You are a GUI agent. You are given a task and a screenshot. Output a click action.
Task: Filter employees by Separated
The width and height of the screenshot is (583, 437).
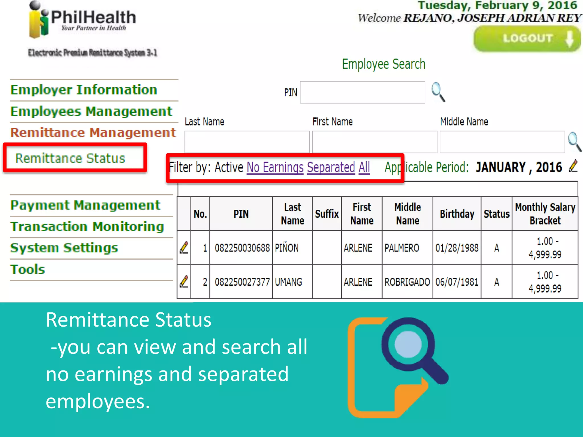(x=331, y=167)
